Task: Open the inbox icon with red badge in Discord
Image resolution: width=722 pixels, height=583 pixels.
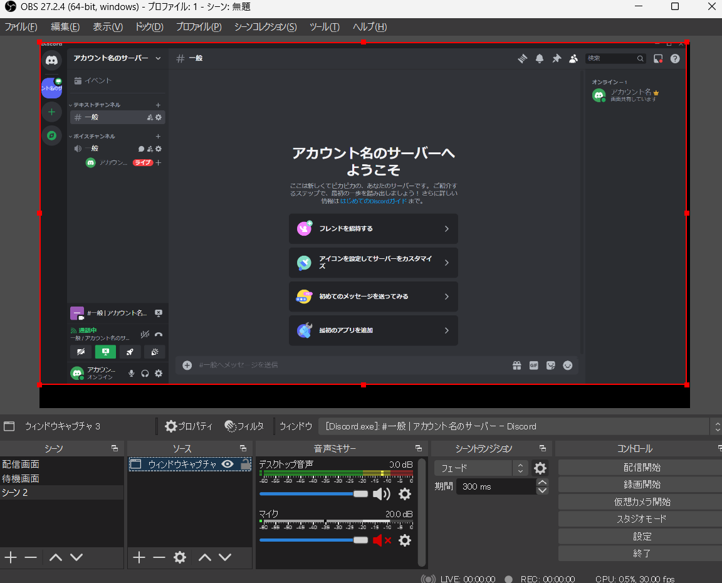Action: point(659,58)
